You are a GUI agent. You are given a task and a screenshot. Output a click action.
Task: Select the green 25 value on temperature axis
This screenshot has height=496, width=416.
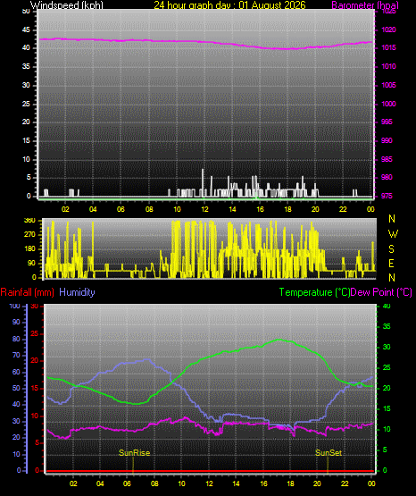click(x=387, y=368)
